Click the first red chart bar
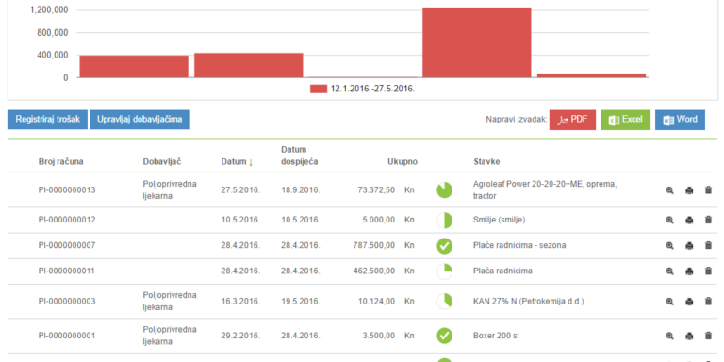Image resolution: width=724 pixels, height=362 pixels. pyautogui.click(x=134, y=67)
